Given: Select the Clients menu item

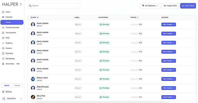Looking at the screenshot, I should click(12, 22).
